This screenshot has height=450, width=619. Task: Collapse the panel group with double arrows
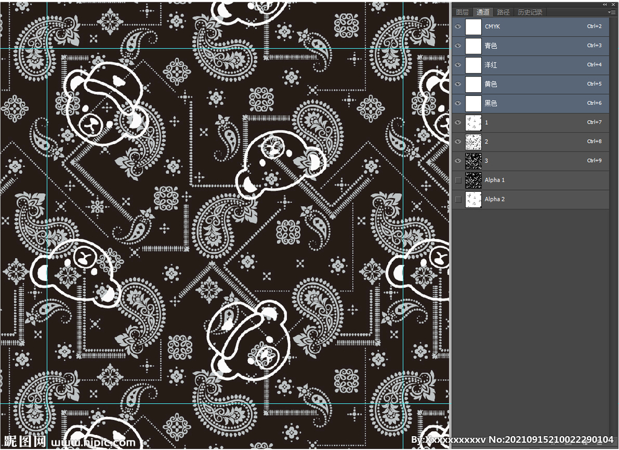click(604, 4)
